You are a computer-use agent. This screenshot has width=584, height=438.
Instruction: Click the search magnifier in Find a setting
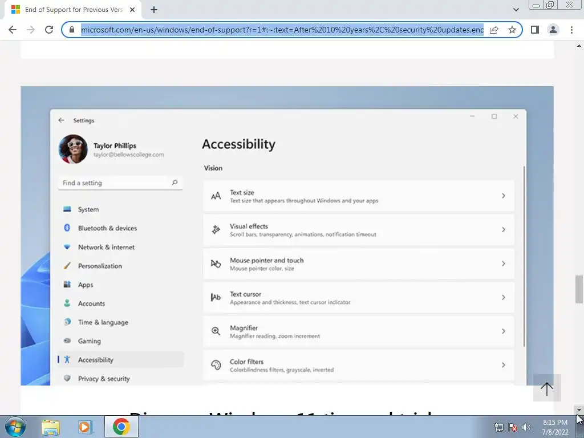coord(175,182)
